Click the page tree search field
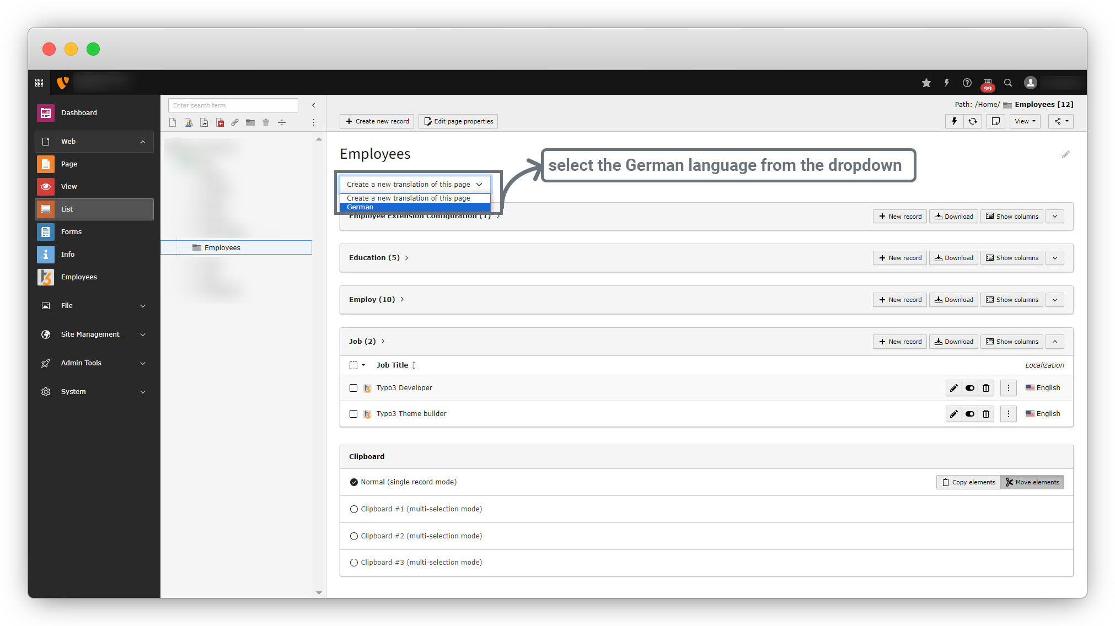Screen dimensions: 1115x626 tap(233, 105)
